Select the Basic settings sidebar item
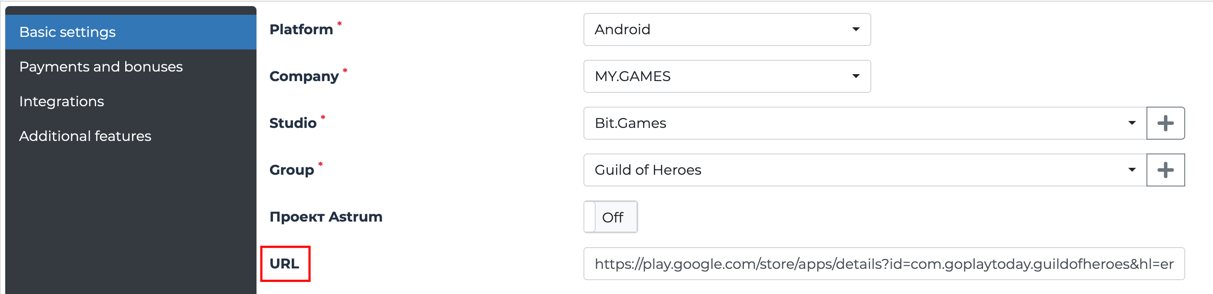 67,32
